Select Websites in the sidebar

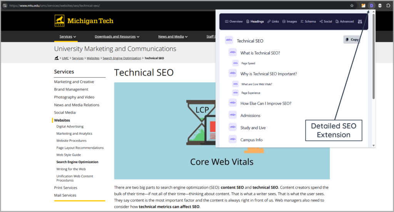62,121
